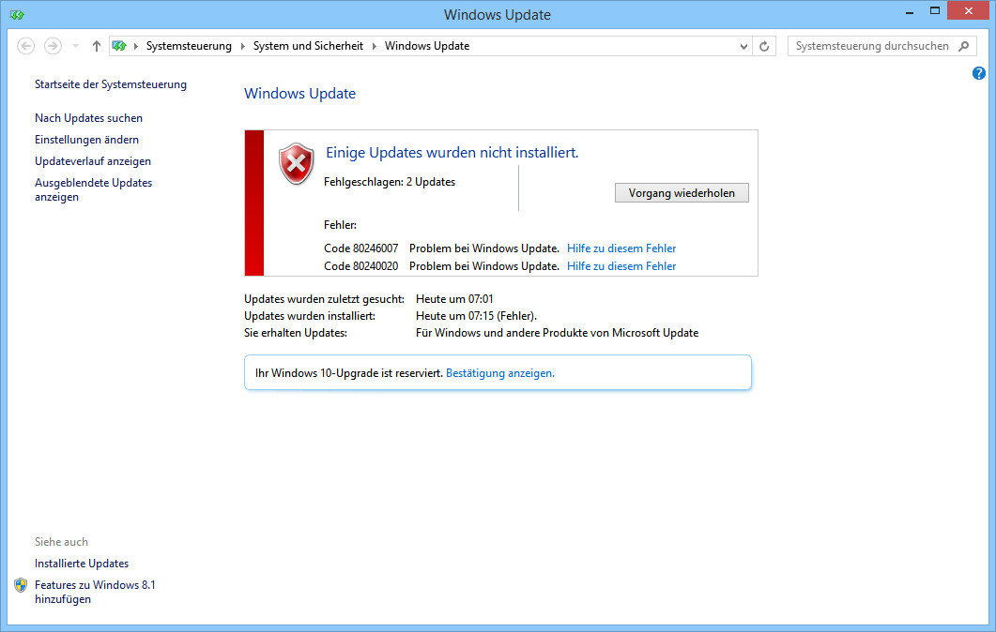Click the window title bar Windows Update icon
The height and width of the screenshot is (632, 996).
point(17,15)
